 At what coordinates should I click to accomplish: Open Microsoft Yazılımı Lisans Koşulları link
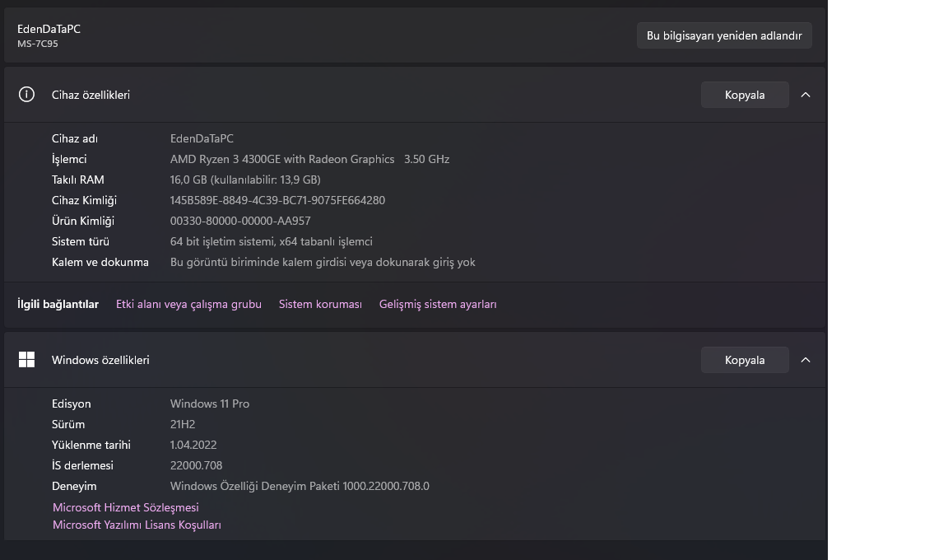137,525
